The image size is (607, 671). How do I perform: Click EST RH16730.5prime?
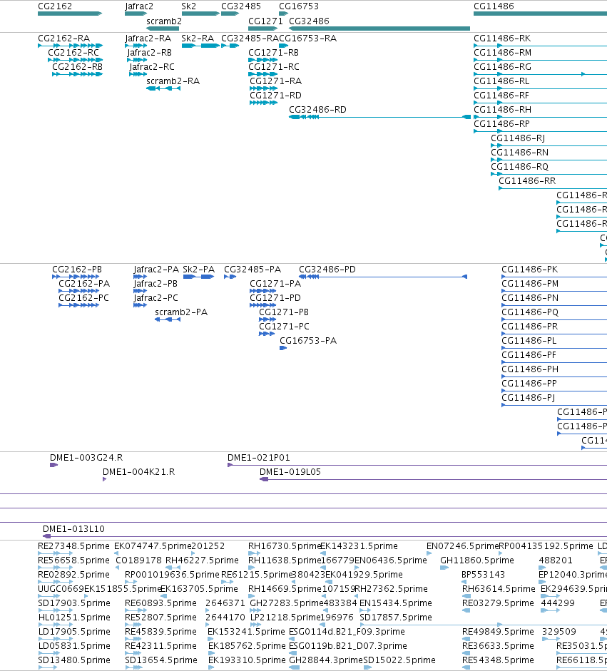[x=284, y=546]
